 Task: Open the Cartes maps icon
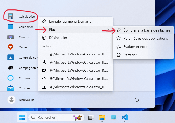point(11,47)
